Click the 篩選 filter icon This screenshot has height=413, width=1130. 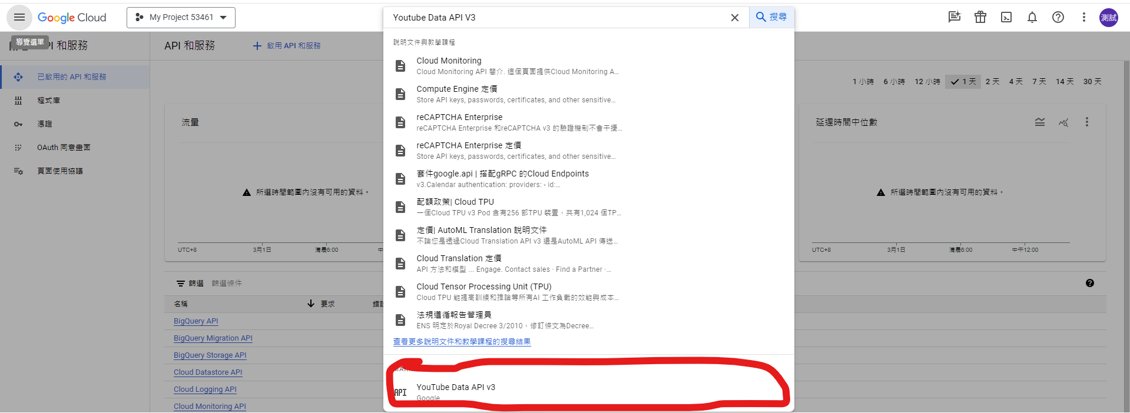pyautogui.click(x=181, y=284)
